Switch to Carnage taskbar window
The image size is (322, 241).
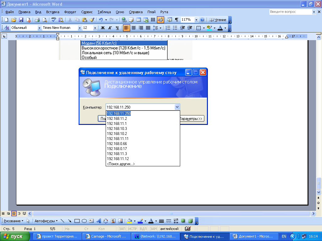[106, 236]
